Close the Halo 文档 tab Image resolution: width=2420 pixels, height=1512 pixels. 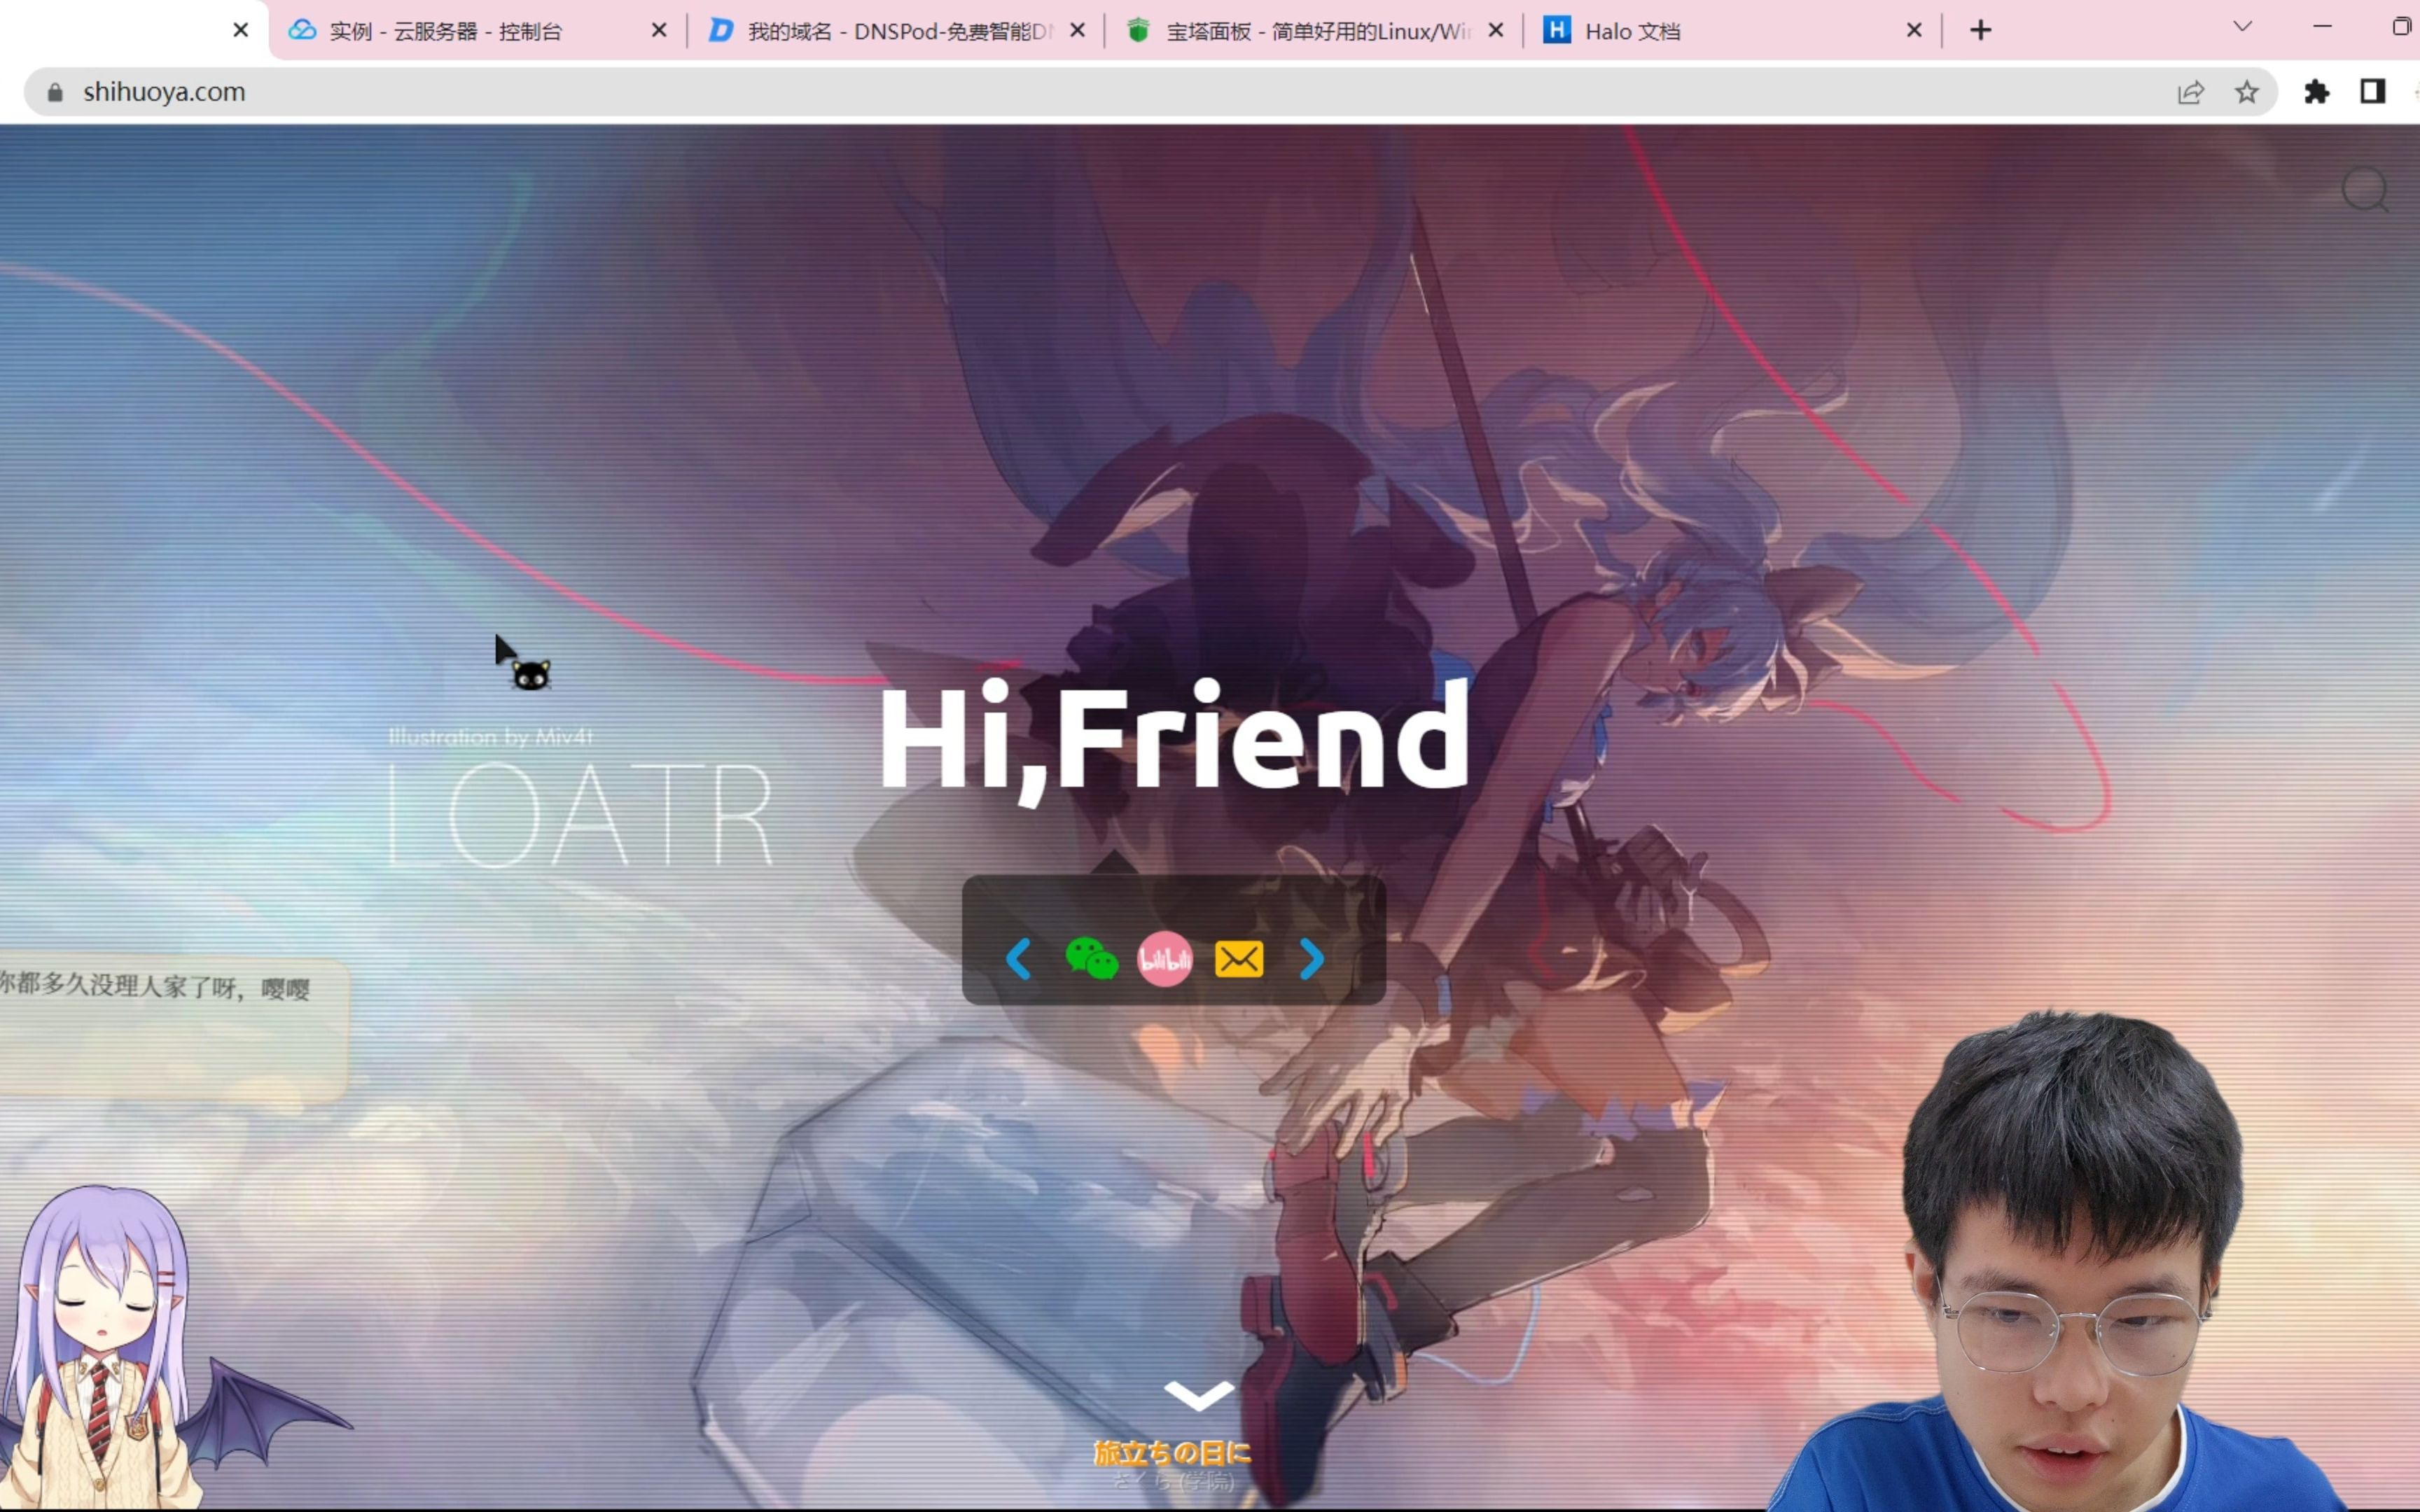pyautogui.click(x=1914, y=31)
